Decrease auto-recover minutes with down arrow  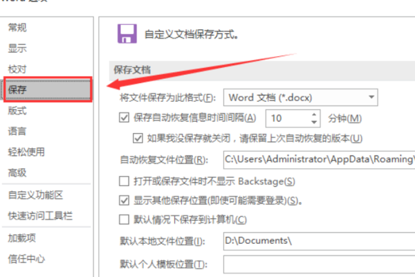(314, 122)
